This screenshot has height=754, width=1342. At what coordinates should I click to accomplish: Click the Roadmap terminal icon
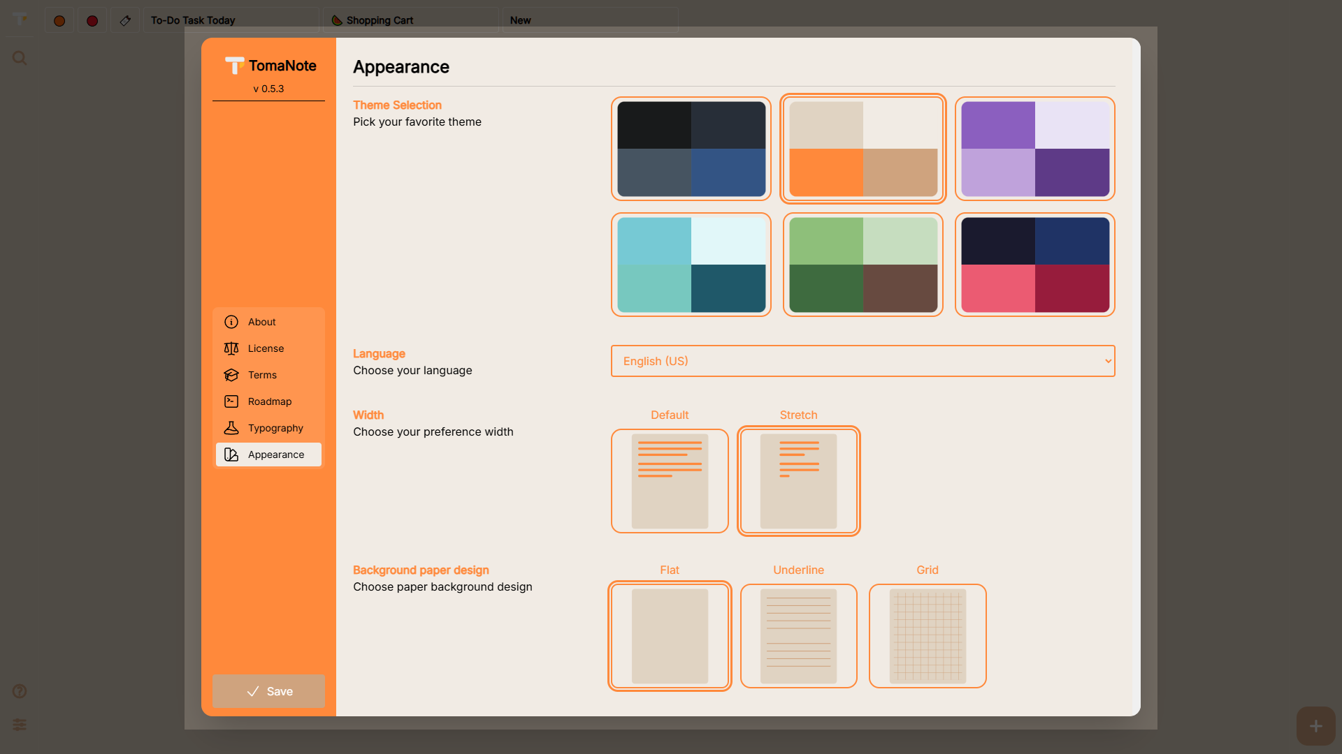pos(231,401)
